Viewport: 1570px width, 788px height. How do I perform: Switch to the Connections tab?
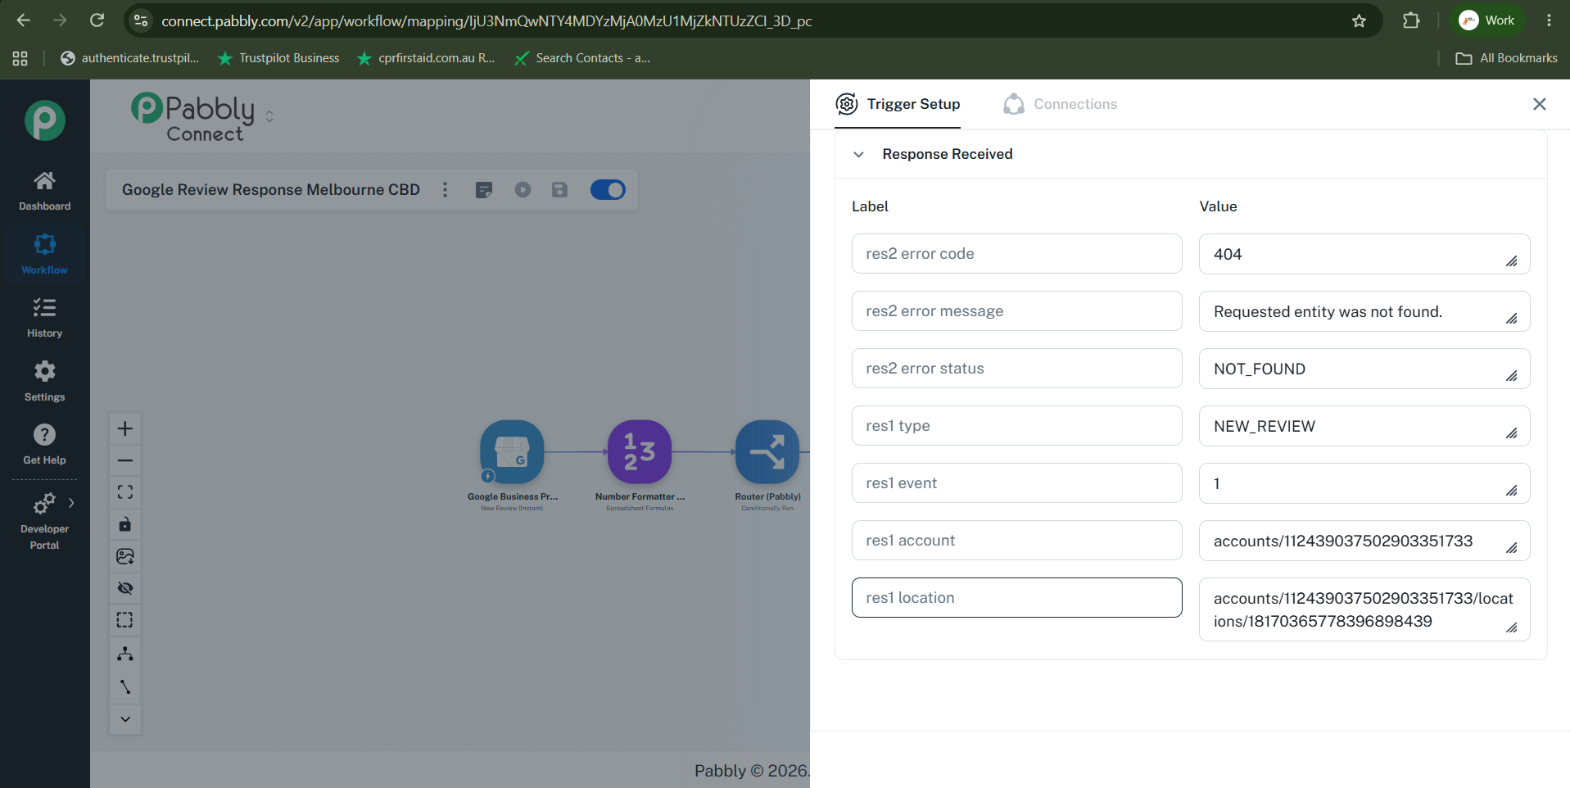[x=1060, y=104]
